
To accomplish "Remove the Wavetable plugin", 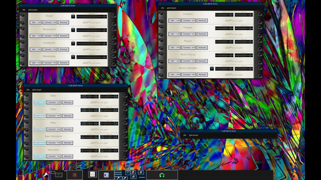I will coord(63,63).
